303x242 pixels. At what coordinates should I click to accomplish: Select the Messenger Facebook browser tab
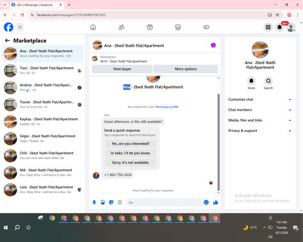click(37, 5)
